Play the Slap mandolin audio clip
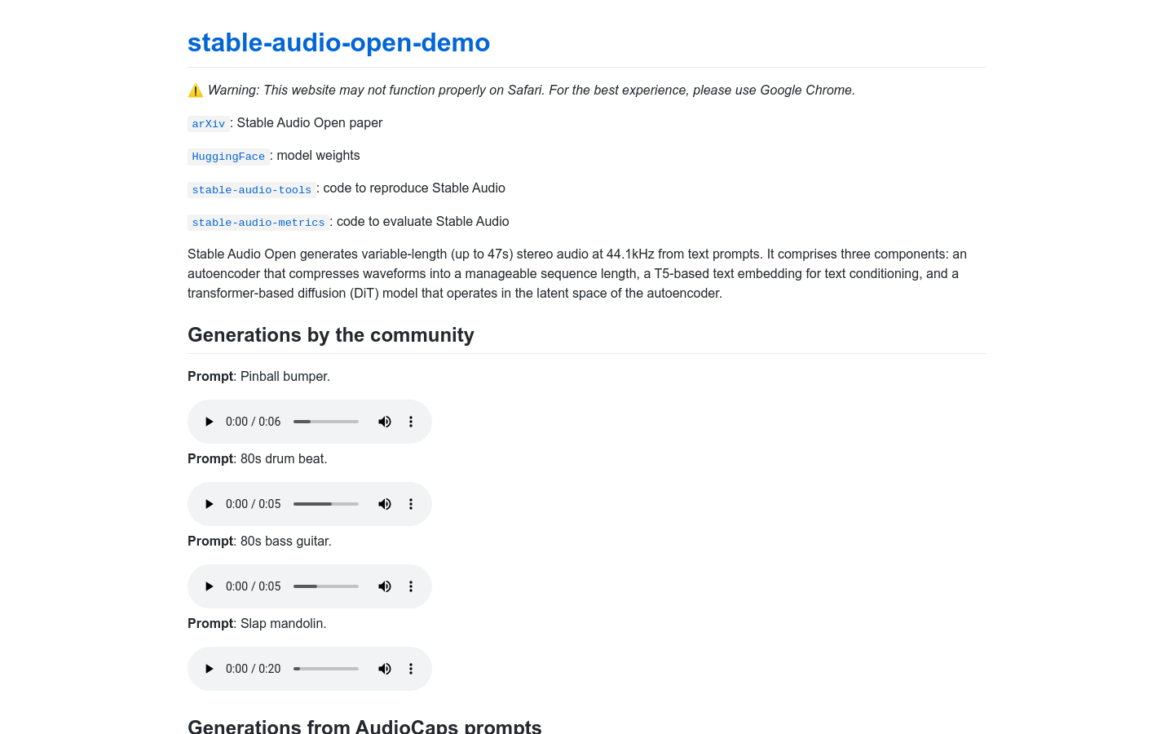Viewport: 1174px width, 734px height. pos(209,669)
